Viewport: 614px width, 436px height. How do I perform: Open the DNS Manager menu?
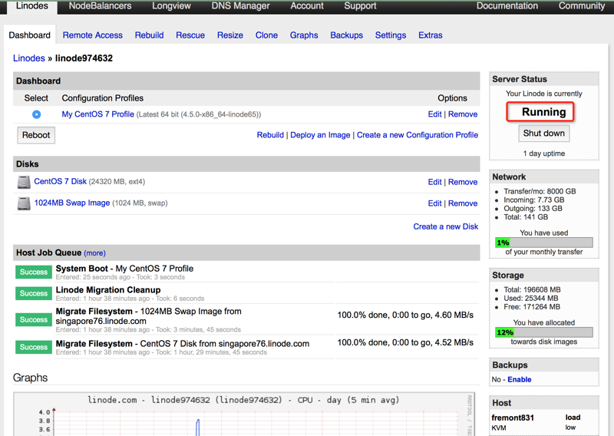(x=240, y=6)
